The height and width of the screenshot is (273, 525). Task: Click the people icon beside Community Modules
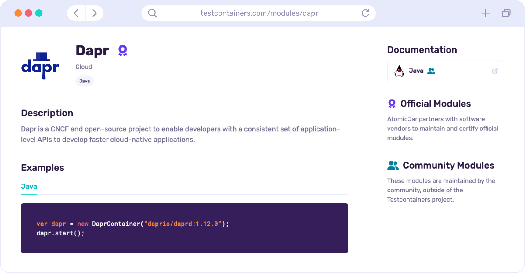click(393, 166)
